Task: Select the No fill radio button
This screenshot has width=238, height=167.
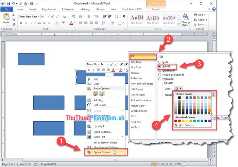Action: 159,63
